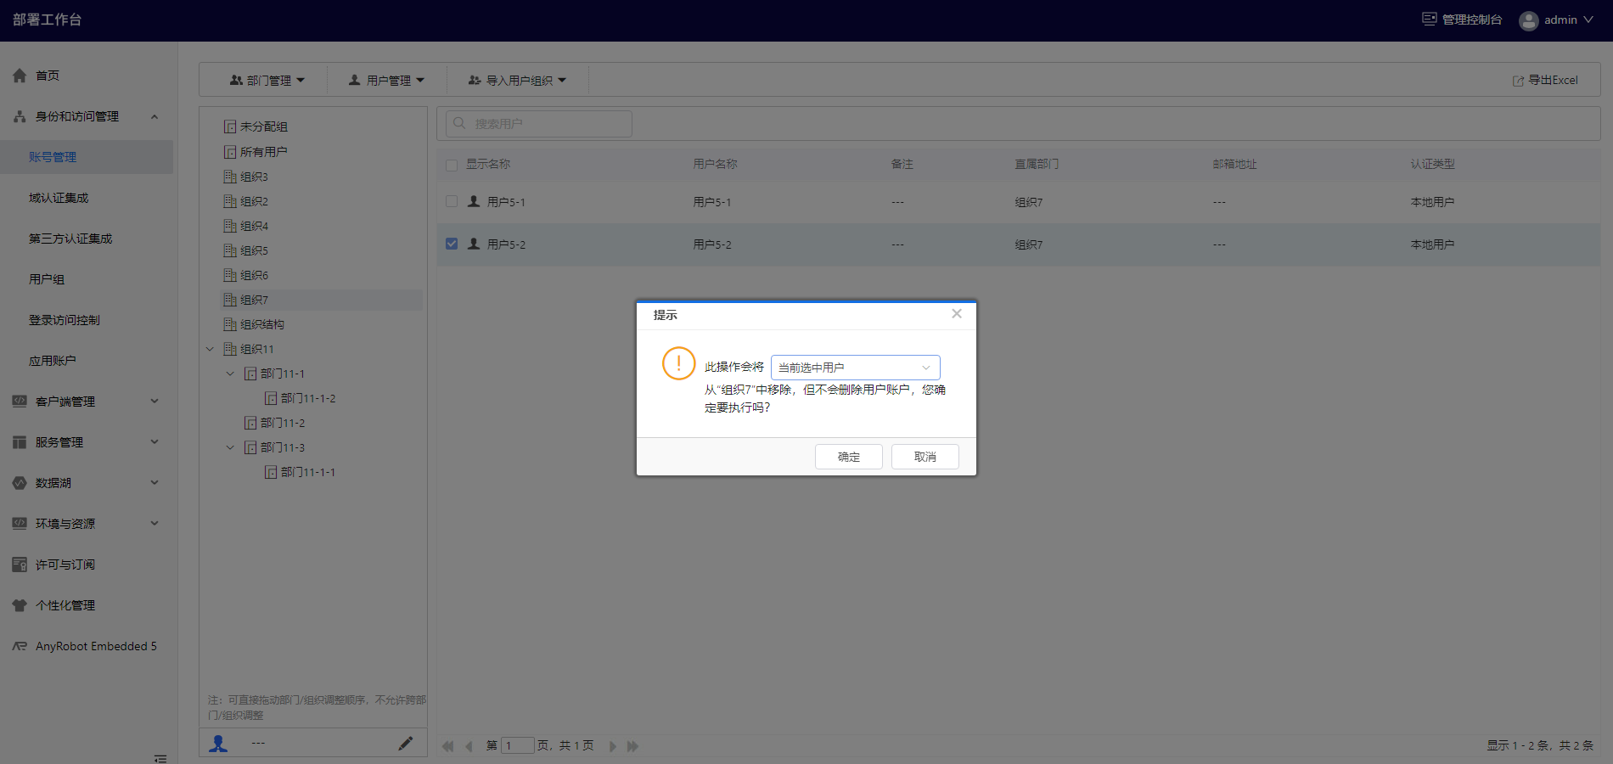Click the 管理控制台 console icon
Screen dimensions: 1613x764
click(x=1430, y=19)
